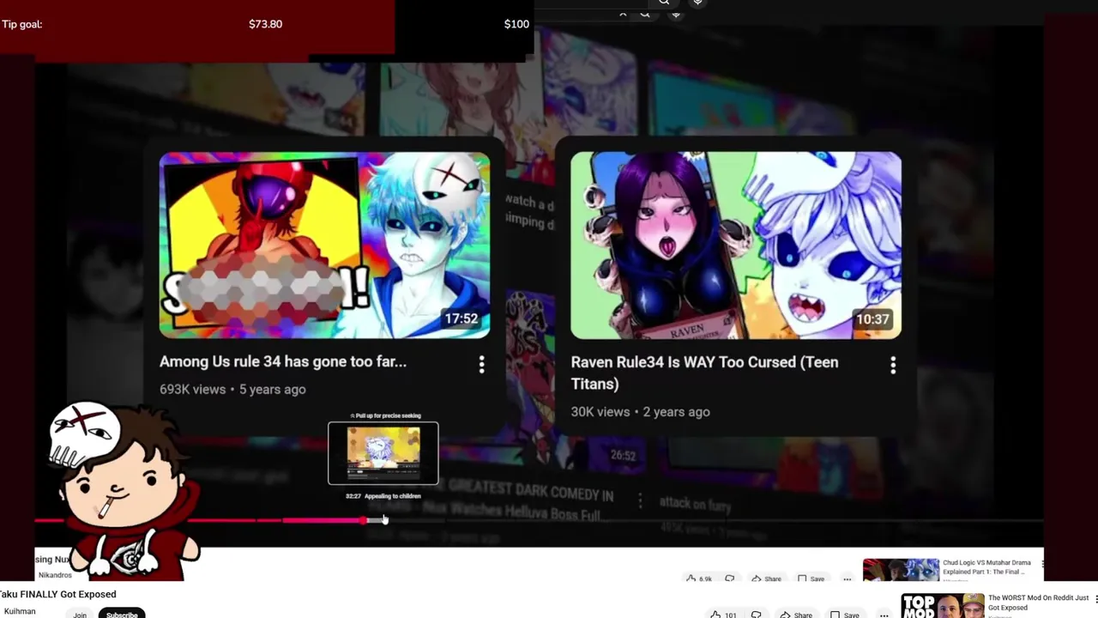Like the video with 101 likes
The image size is (1098, 618).
[724, 615]
